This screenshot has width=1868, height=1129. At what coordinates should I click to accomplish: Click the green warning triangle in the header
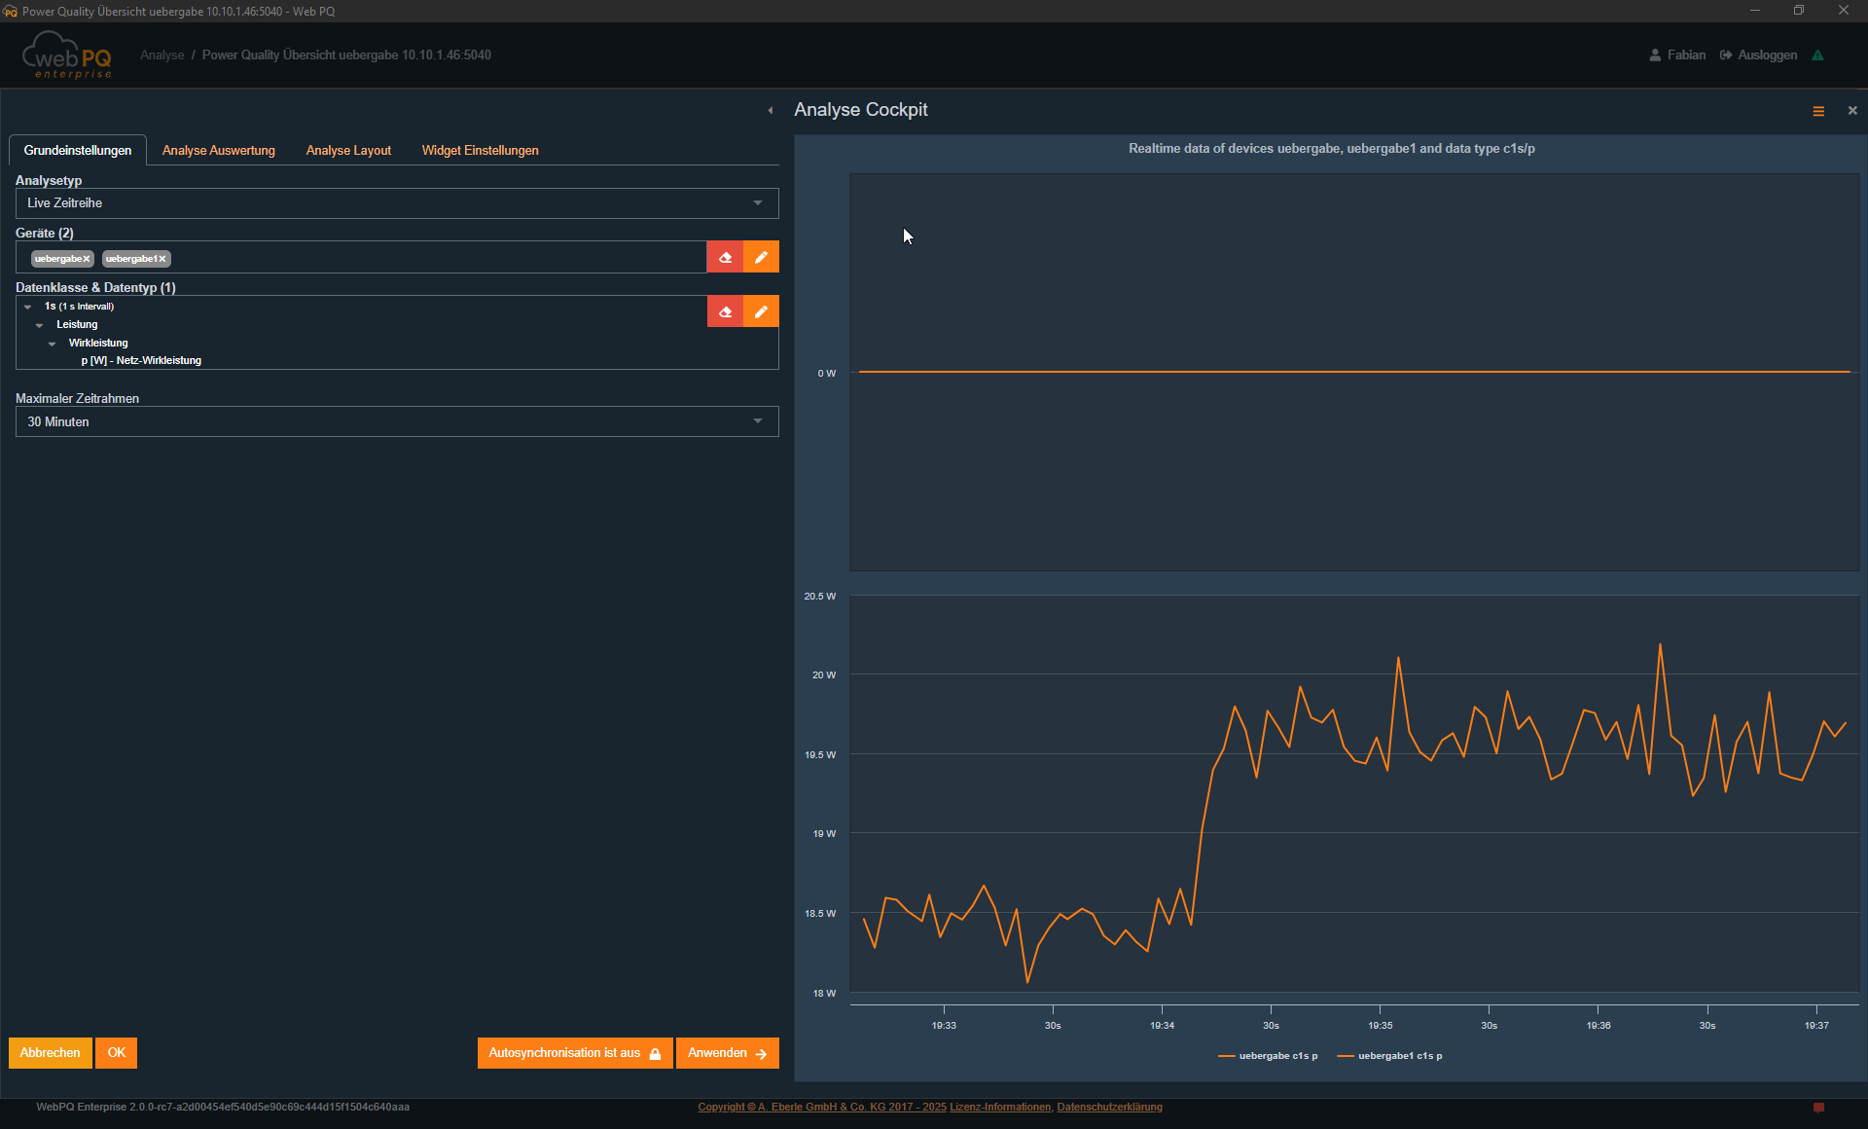1818,55
